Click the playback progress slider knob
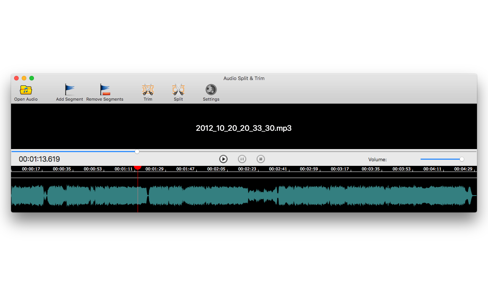 point(137,151)
